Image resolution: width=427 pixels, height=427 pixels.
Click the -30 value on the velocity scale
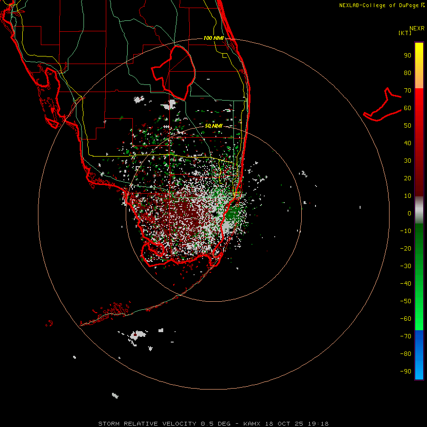coord(406,266)
